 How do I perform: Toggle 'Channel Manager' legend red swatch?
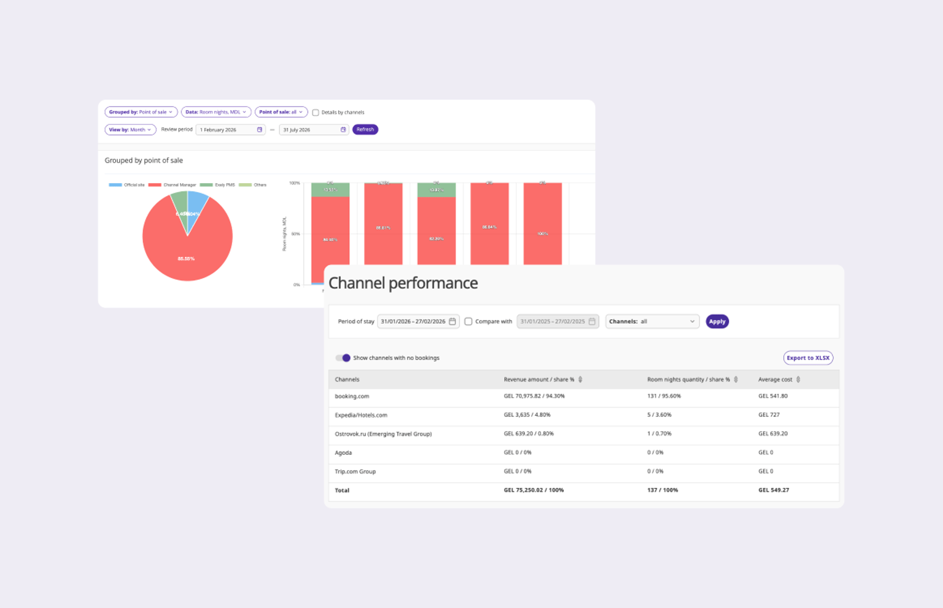[155, 185]
